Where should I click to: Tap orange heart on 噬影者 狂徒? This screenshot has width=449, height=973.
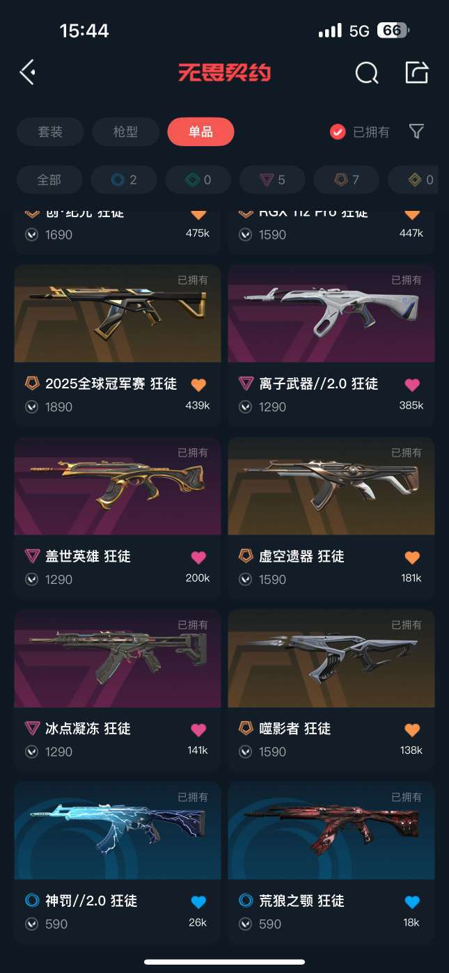(412, 729)
